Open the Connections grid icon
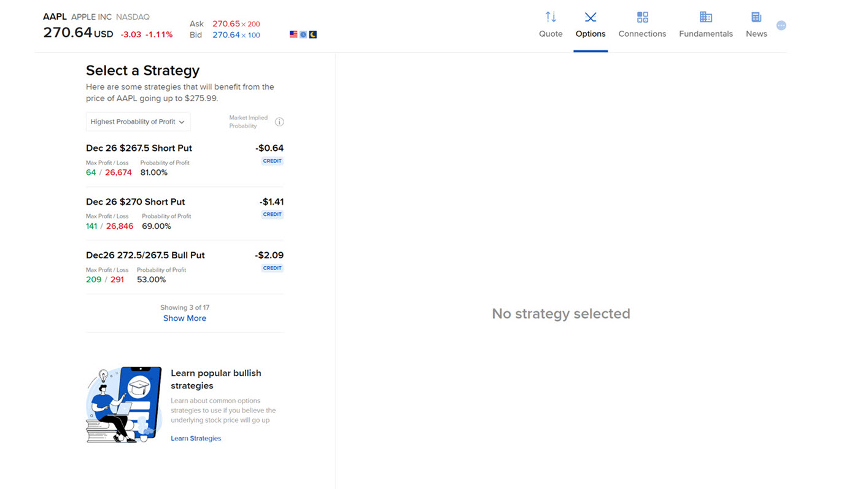This screenshot has height=489, width=860. [641, 17]
